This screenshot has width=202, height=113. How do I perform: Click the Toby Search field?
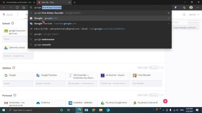(8, 15)
